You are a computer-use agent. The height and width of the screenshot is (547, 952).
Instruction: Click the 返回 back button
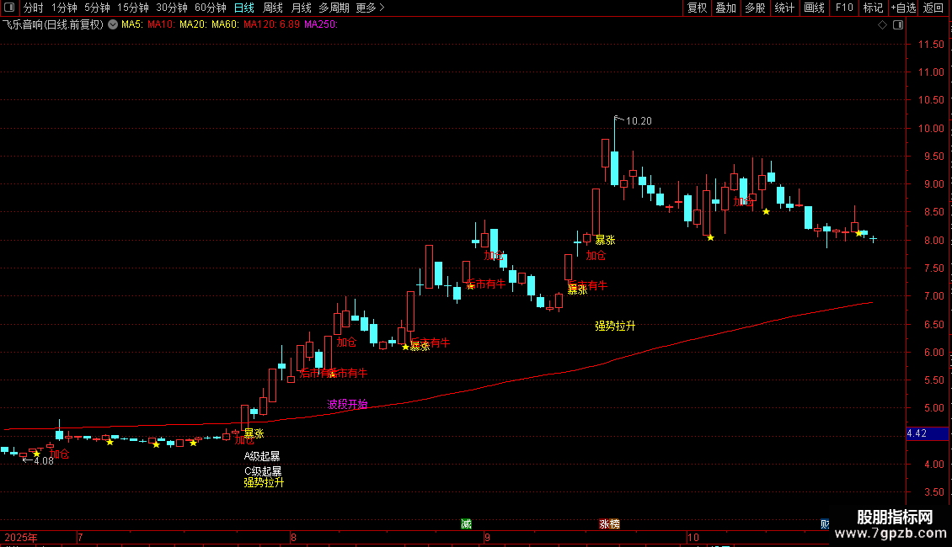[933, 8]
